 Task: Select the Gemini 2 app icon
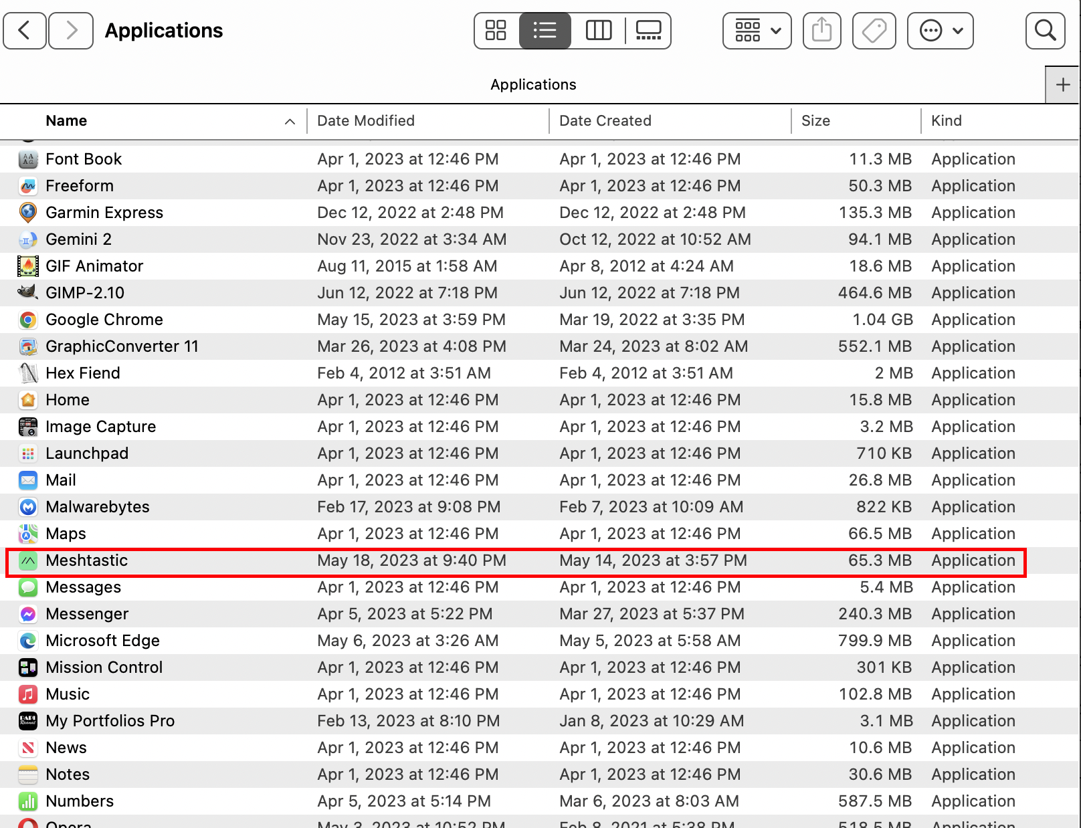point(28,239)
